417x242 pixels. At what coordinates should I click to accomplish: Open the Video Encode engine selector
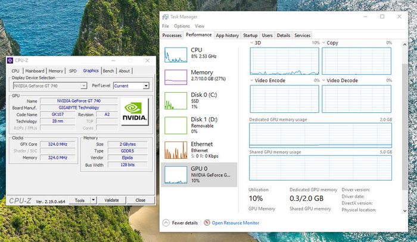[252, 80]
